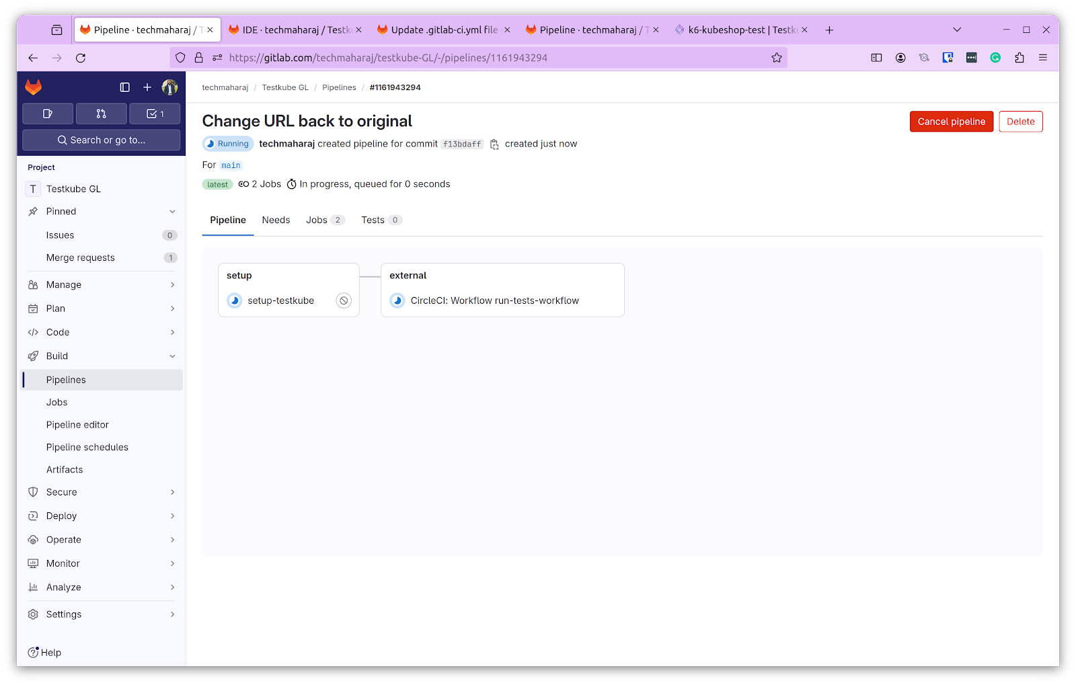The height and width of the screenshot is (685, 1076).
Task: Go to Testkube GL breadcrumb
Action: [x=285, y=87]
